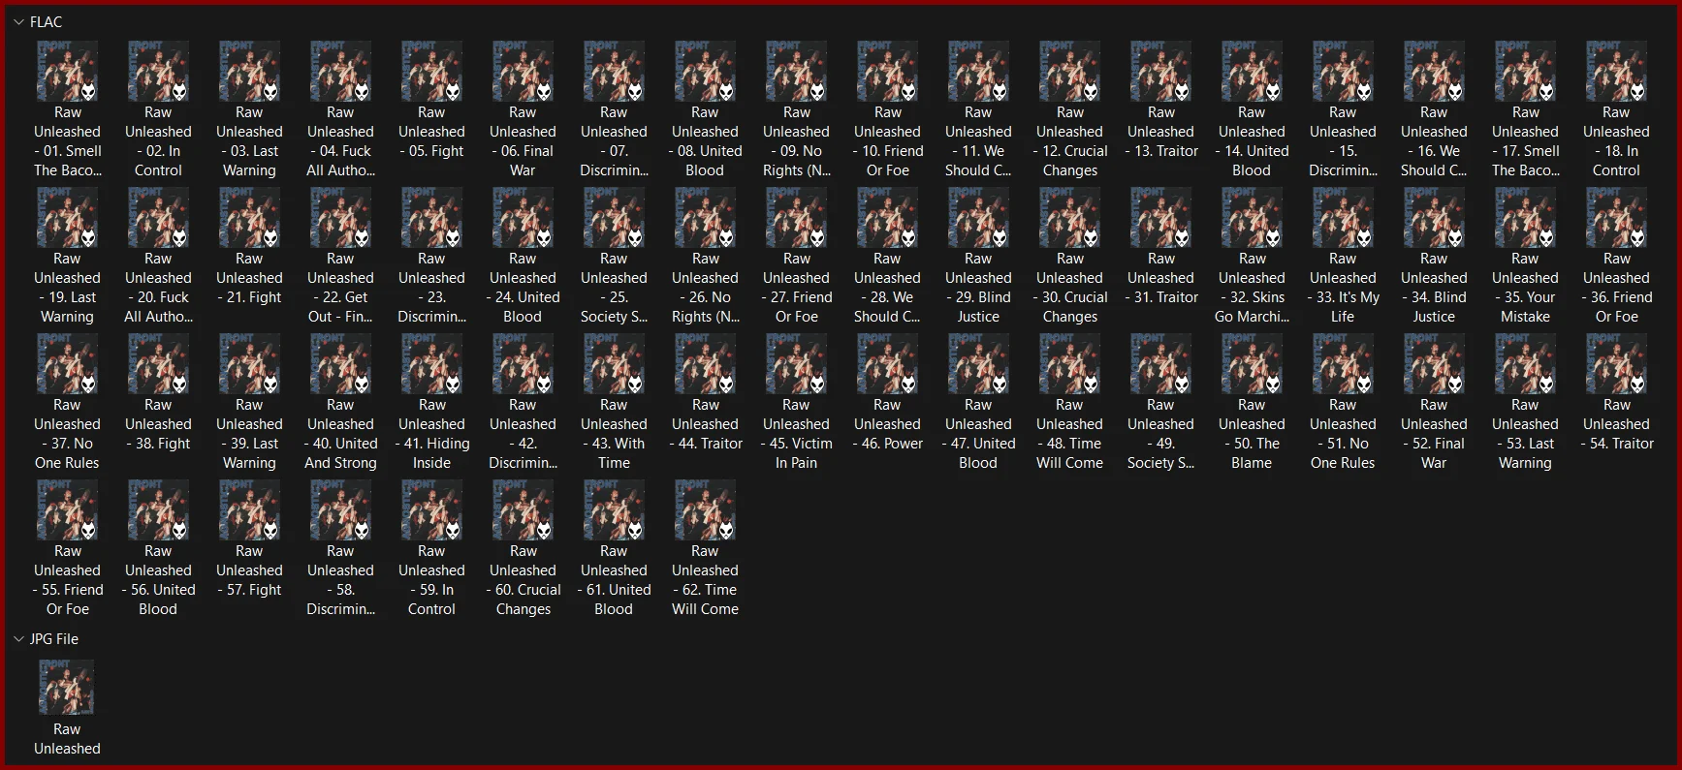Select track 50. The Blame file icon
This screenshot has width=1682, height=770.
click(1252, 364)
